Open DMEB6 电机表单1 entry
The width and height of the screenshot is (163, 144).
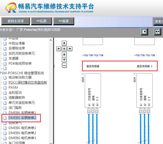pyautogui.click(x=22, y=128)
